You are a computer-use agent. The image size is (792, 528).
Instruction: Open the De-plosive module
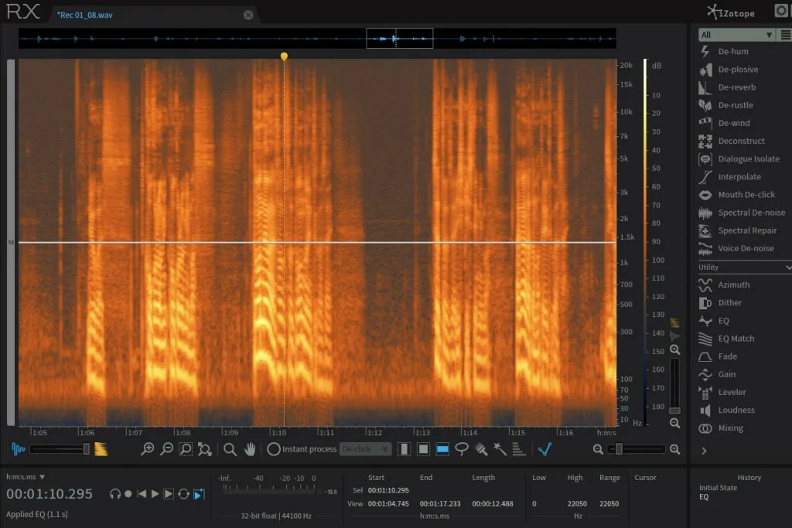(729, 69)
